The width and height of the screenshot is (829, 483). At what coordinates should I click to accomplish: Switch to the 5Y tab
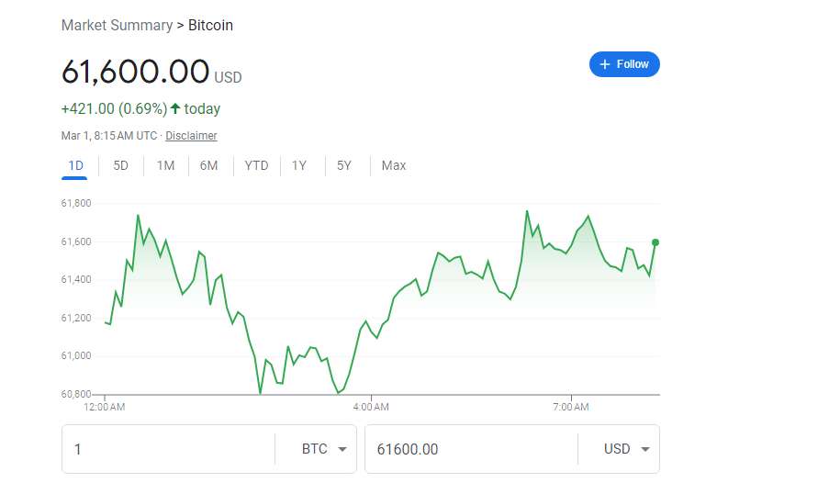click(x=343, y=165)
